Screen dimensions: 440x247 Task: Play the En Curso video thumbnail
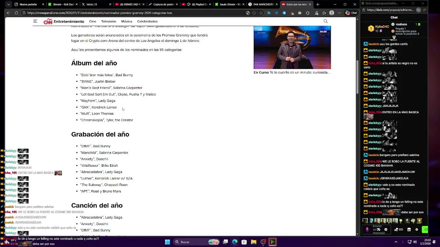[292, 47]
